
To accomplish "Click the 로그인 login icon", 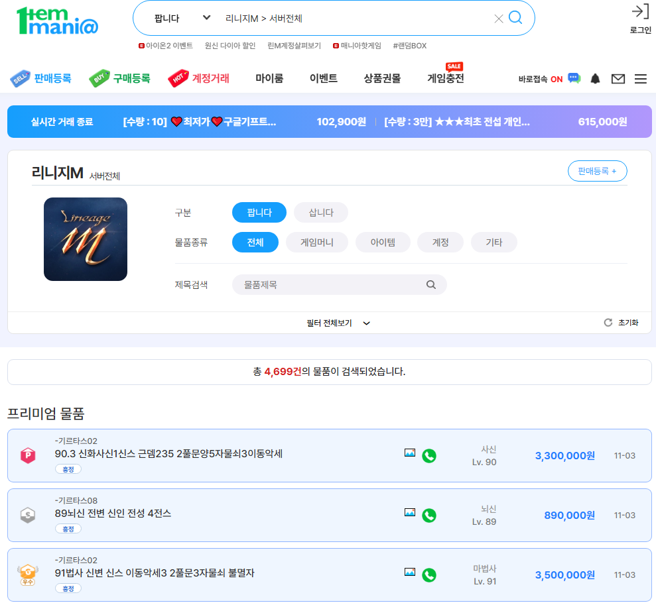I will 640,19.
